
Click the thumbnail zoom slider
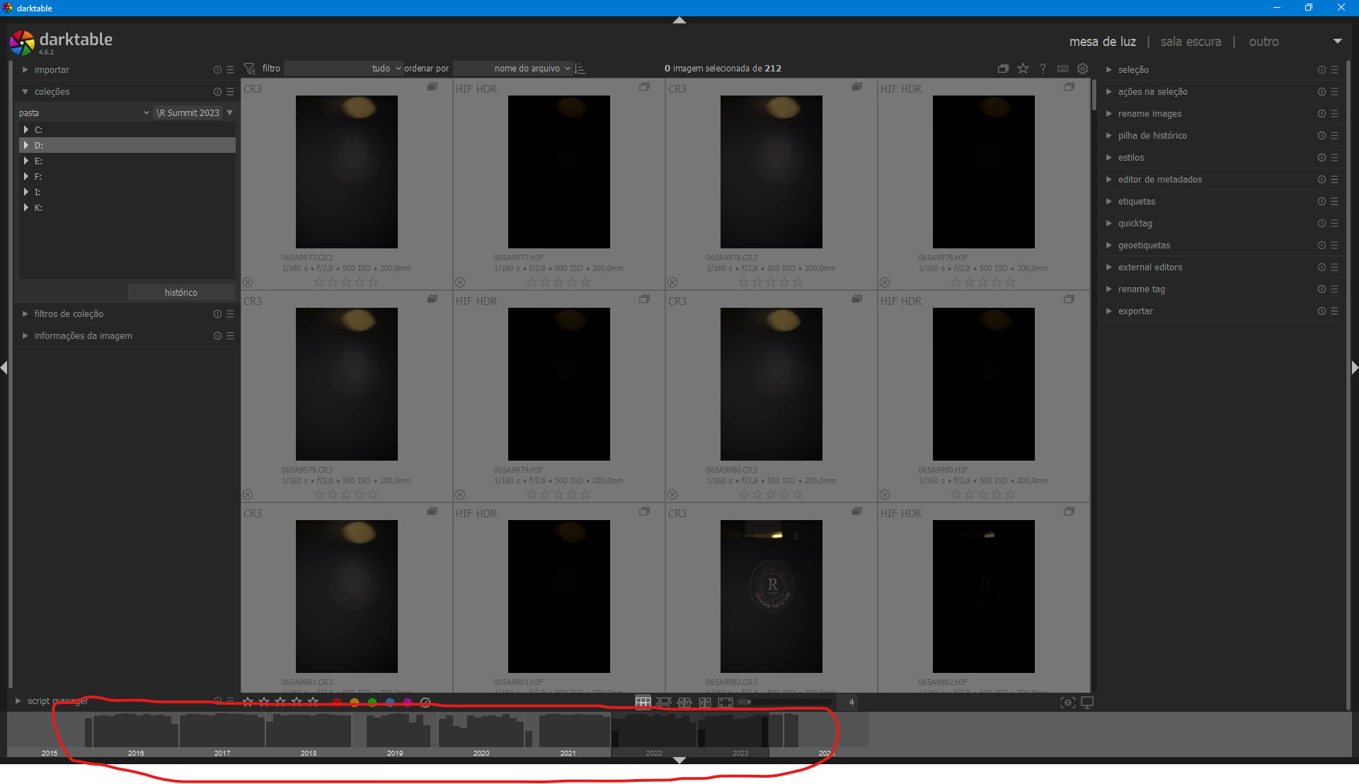pyautogui.click(x=786, y=702)
